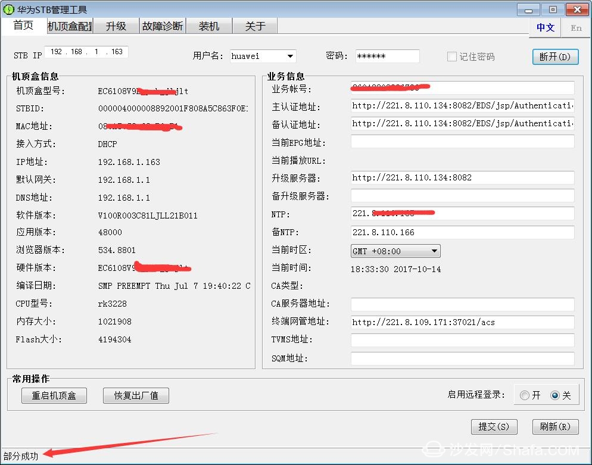
Task: Open the 升级 tab
Action: click(116, 26)
